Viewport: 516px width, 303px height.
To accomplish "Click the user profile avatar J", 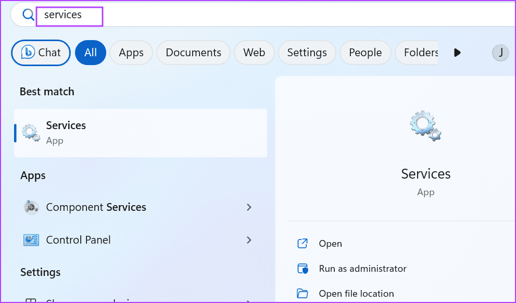I will [500, 53].
